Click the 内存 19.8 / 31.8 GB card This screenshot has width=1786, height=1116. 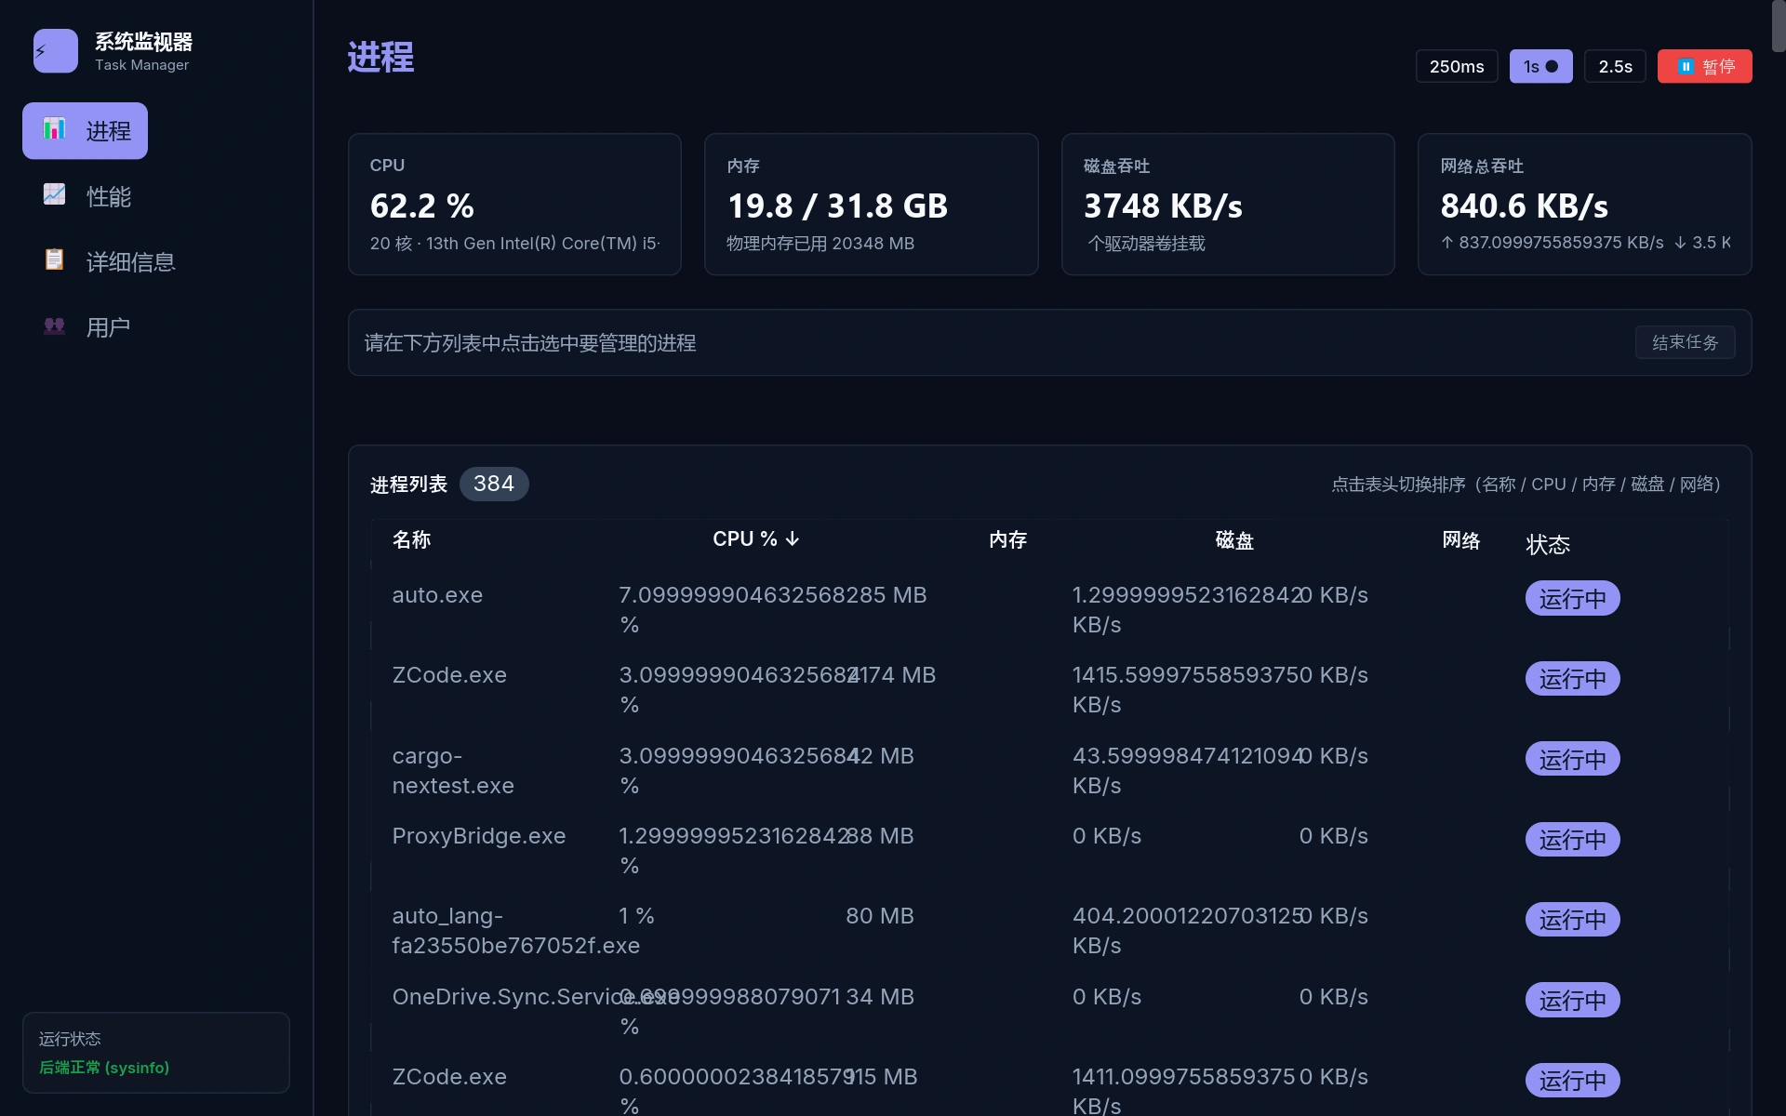[x=871, y=204]
